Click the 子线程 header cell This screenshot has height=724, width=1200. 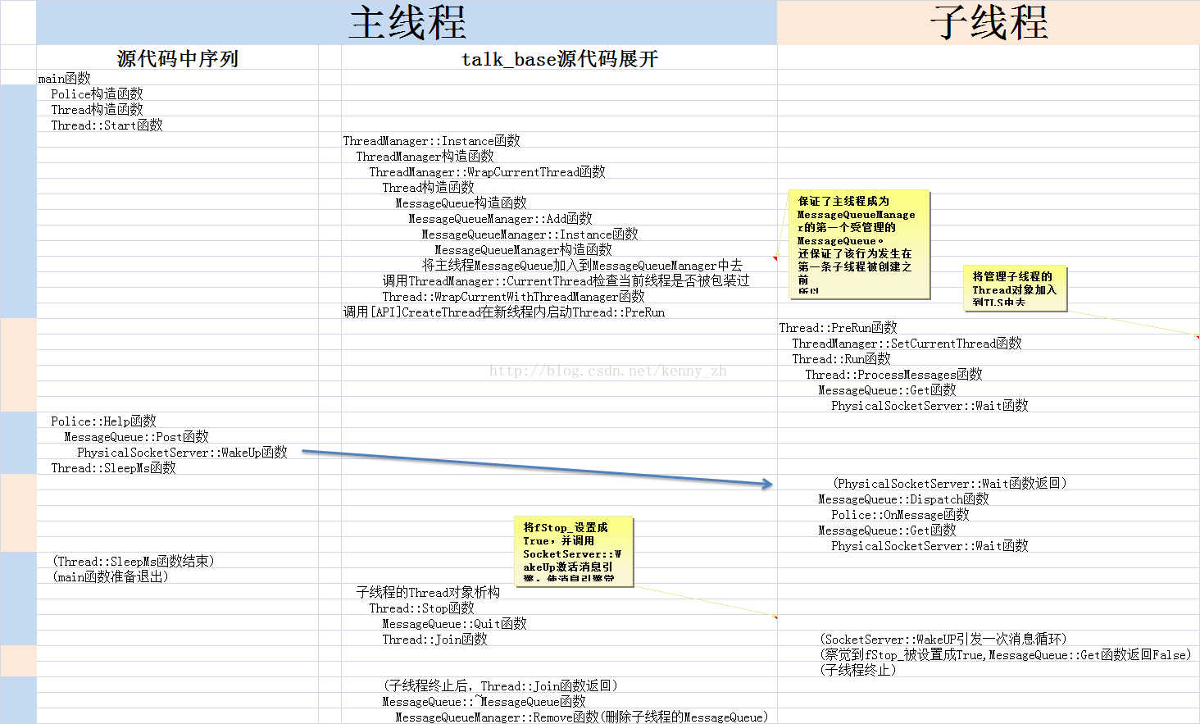pyautogui.click(x=988, y=23)
